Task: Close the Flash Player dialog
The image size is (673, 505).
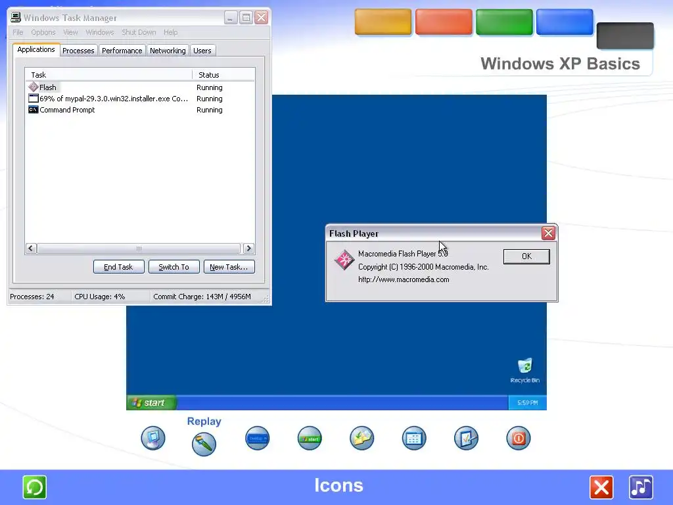Action: 548,233
